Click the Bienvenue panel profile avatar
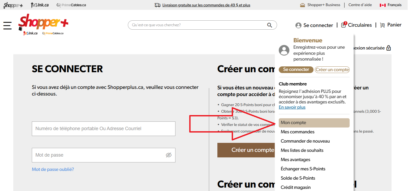409x191 pixels. pos(284,50)
